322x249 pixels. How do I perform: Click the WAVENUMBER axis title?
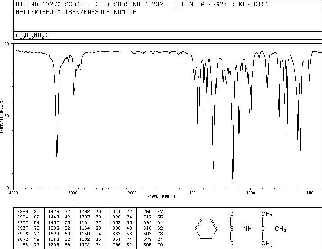161,197
